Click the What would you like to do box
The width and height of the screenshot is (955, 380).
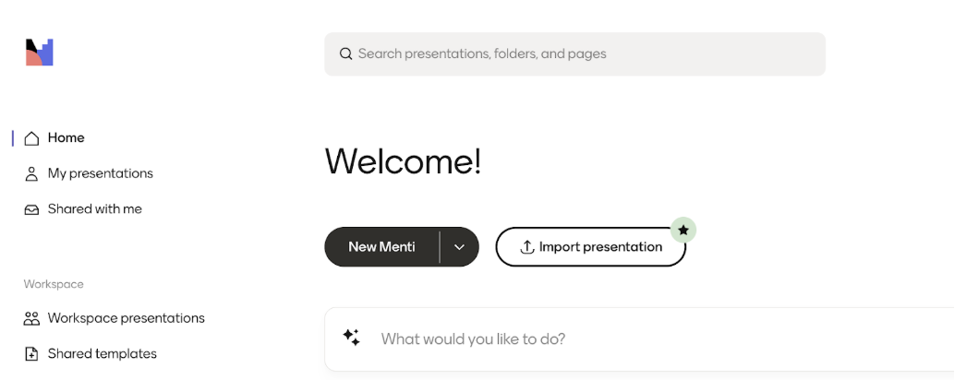pyautogui.click(x=639, y=339)
